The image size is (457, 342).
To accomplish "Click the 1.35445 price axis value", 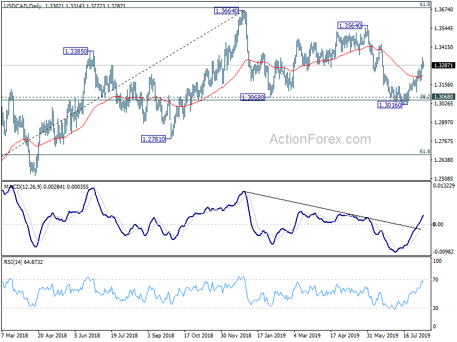I will (x=444, y=28).
